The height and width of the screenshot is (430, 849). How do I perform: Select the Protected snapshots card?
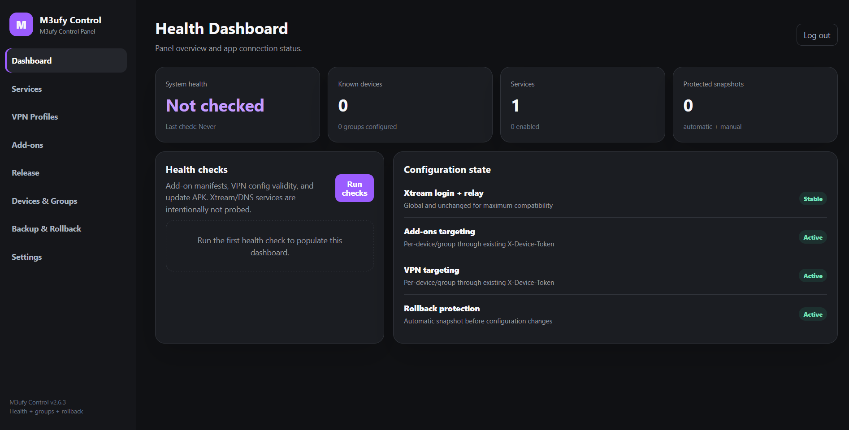pos(755,105)
